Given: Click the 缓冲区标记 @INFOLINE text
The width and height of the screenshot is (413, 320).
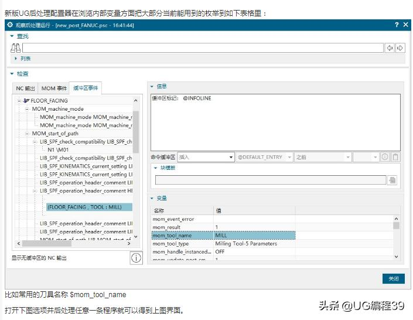Looking at the screenshot, I should point(182,98).
